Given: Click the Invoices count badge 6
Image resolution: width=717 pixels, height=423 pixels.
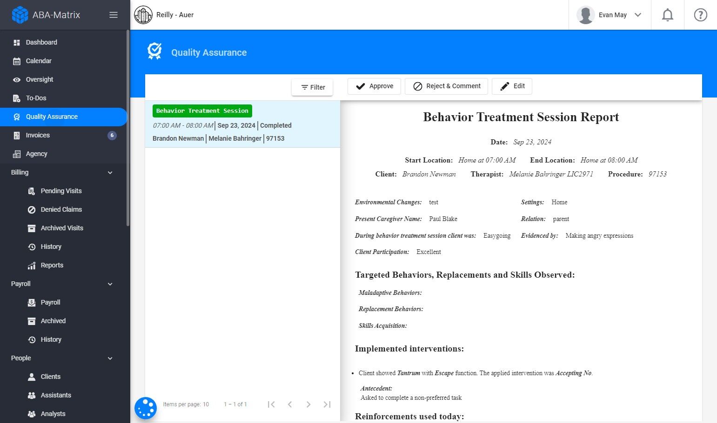Looking at the screenshot, I should [112, 136].
